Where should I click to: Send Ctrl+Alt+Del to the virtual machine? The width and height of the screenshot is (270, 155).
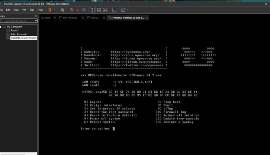coord(62,10)
